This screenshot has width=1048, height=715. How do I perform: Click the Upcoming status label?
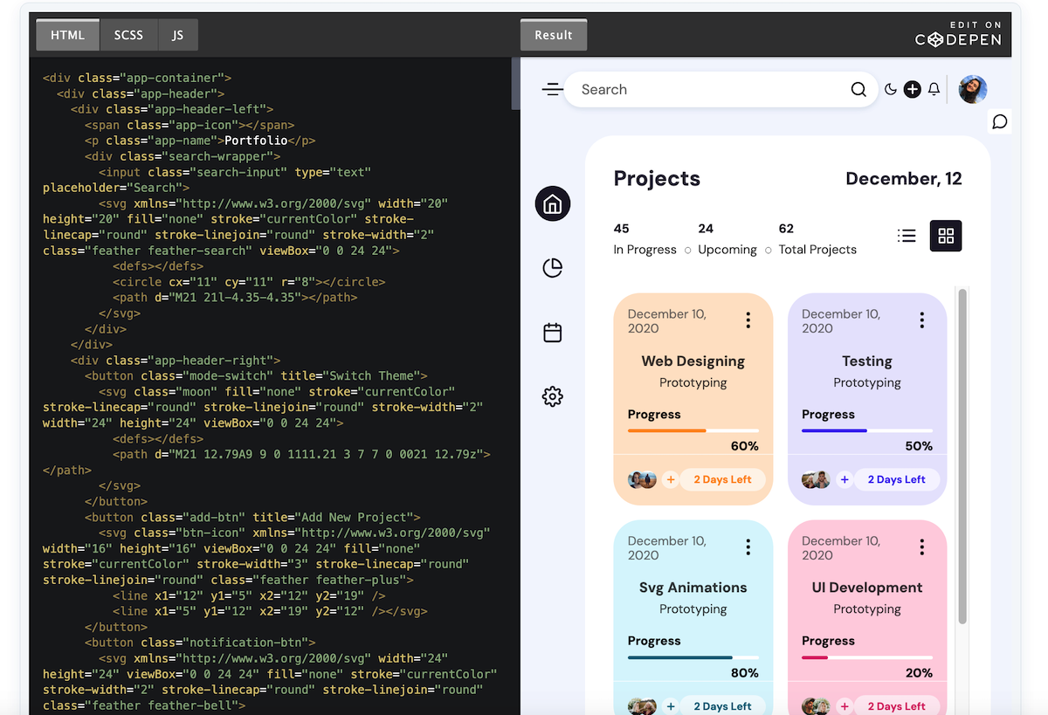727,250
